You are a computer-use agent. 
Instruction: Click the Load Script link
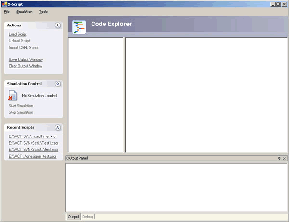(x=18, y=34)
